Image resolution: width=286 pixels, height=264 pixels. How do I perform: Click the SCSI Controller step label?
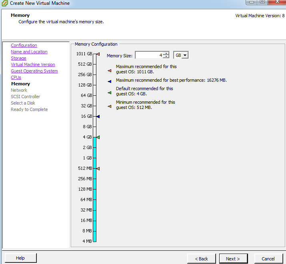point(26,97)
